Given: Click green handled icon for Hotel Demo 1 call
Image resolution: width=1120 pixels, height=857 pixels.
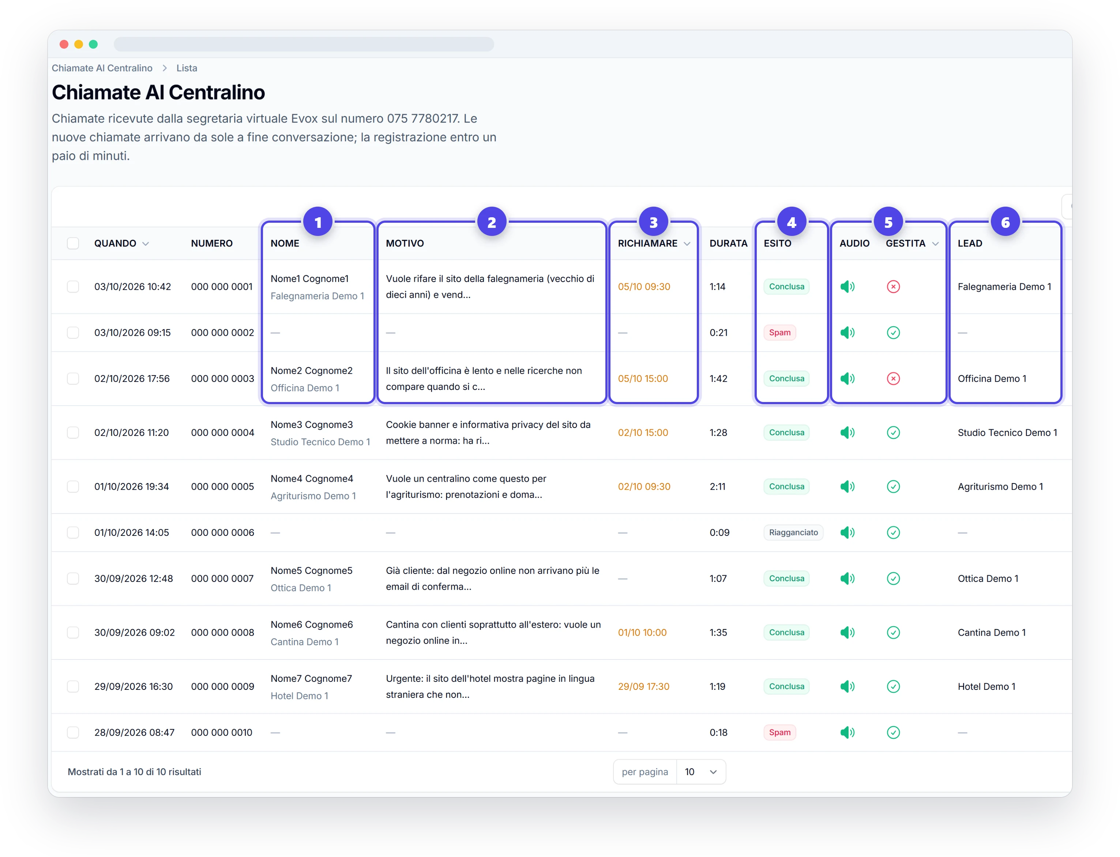Looking at the screenshot, I should (893, 687).
